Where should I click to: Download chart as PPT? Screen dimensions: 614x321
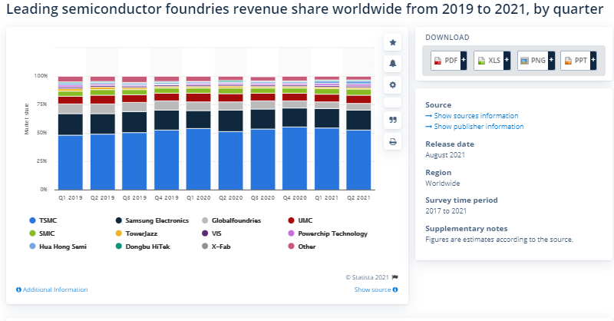click(577, 61)
